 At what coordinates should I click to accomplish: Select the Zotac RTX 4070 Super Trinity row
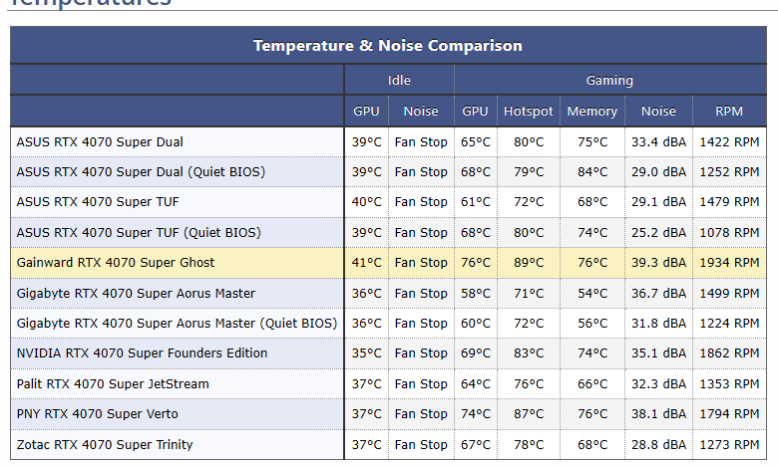pyautogui.click(x=105, y=445)
